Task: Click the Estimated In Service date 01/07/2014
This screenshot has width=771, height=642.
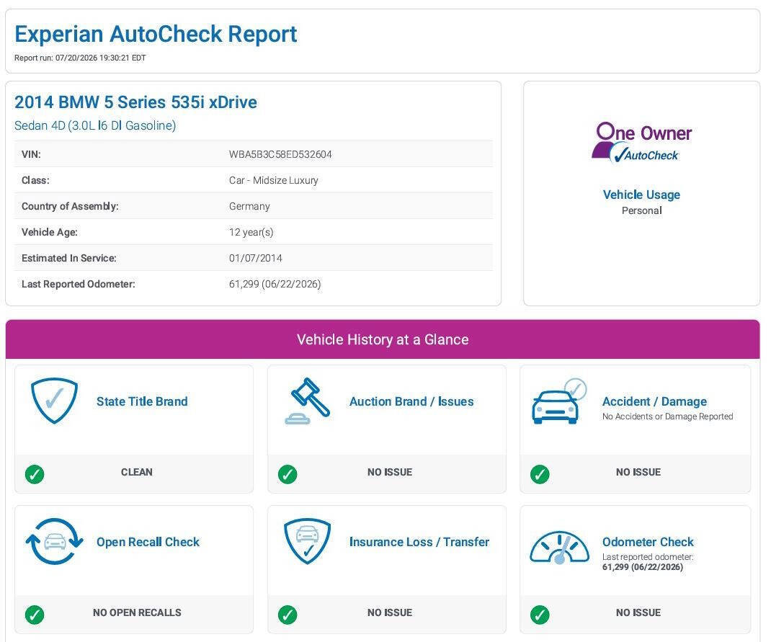Action: pyautogui.click(x=256, y=258)
